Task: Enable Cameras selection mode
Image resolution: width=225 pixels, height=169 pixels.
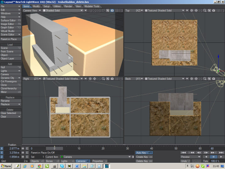Action: pyautogui.click(x=83, y=161)
